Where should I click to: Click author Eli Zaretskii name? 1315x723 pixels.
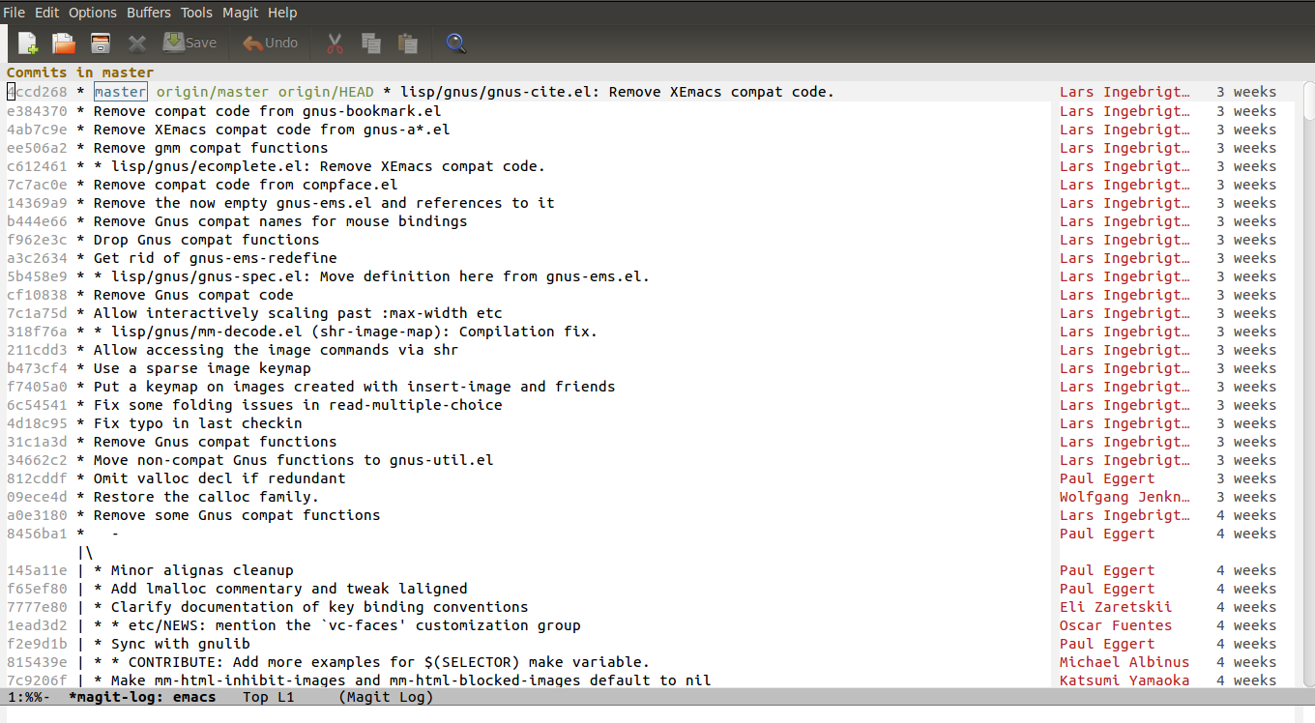point(1116,607)
